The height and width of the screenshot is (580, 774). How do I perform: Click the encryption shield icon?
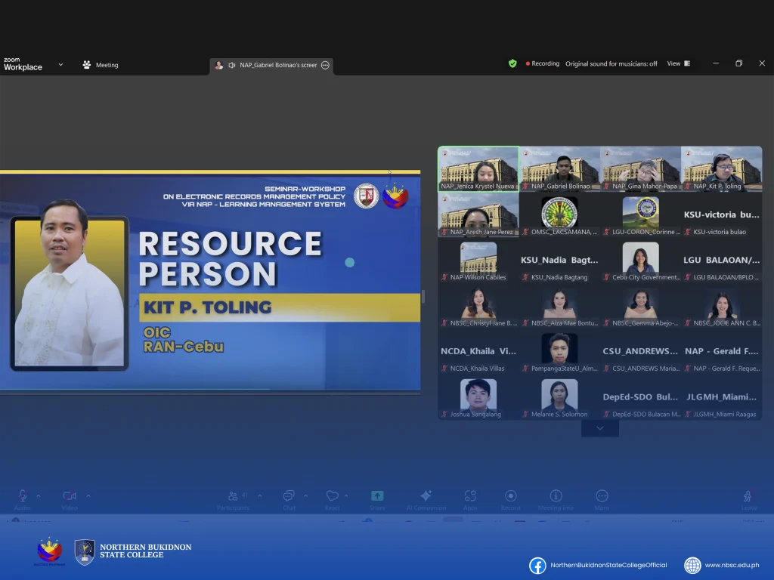512,64
